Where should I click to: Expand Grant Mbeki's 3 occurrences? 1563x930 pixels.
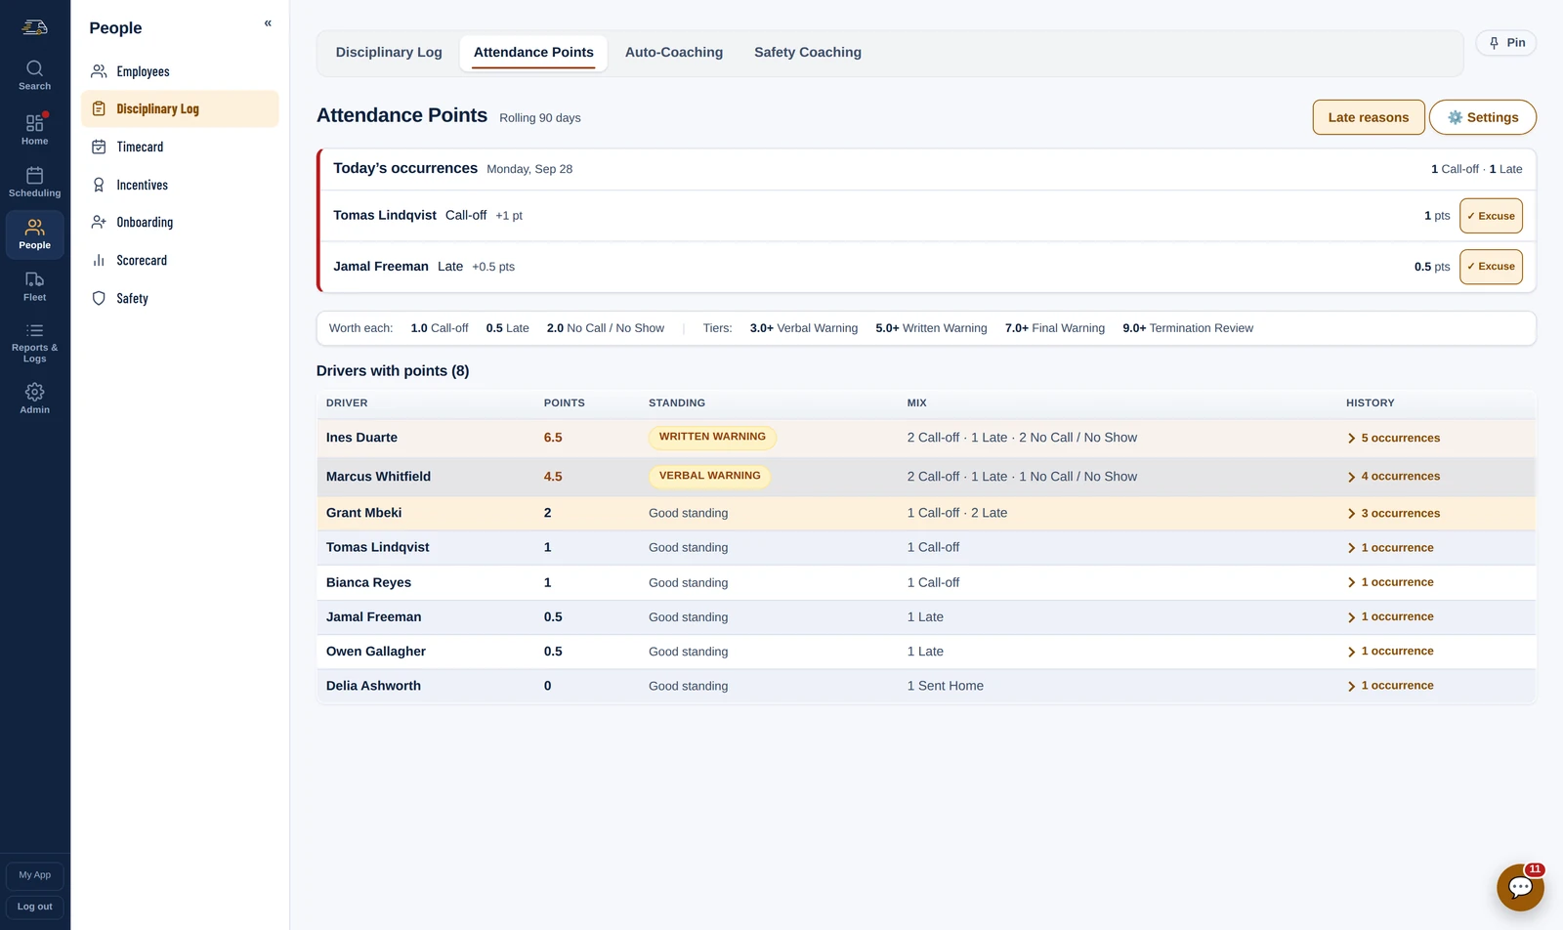point(1393,514)
